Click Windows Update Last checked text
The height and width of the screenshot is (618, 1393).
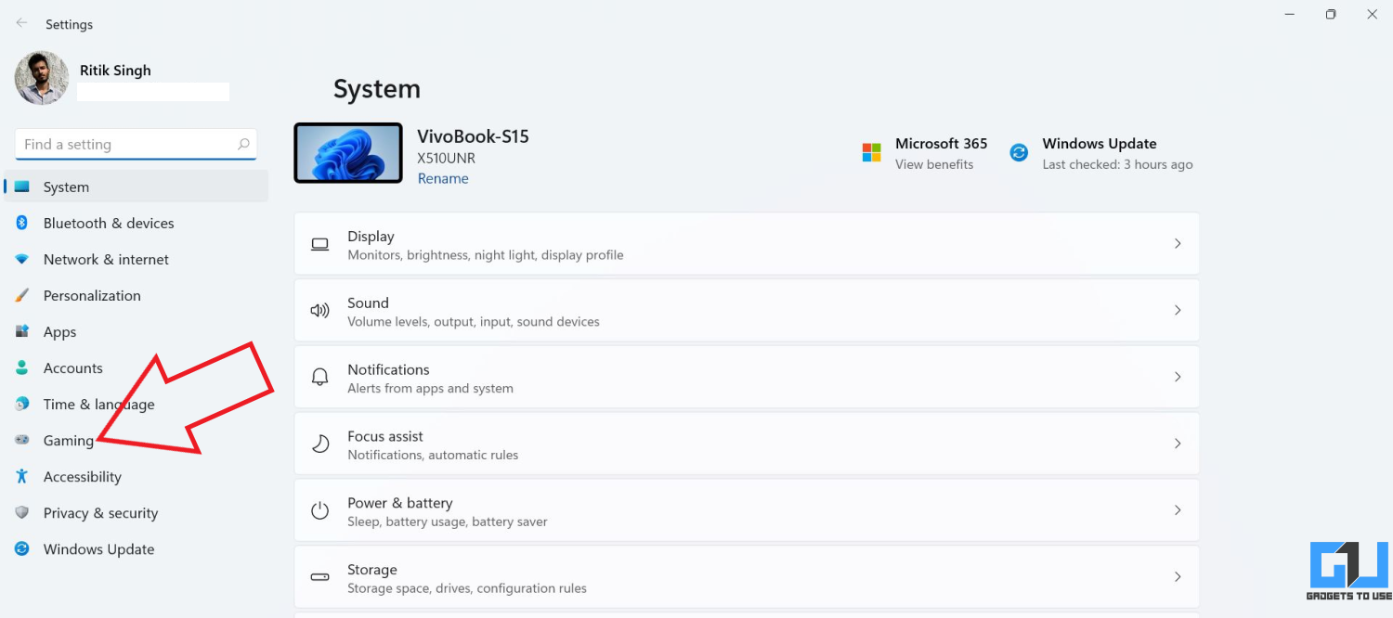[1117, 164]
